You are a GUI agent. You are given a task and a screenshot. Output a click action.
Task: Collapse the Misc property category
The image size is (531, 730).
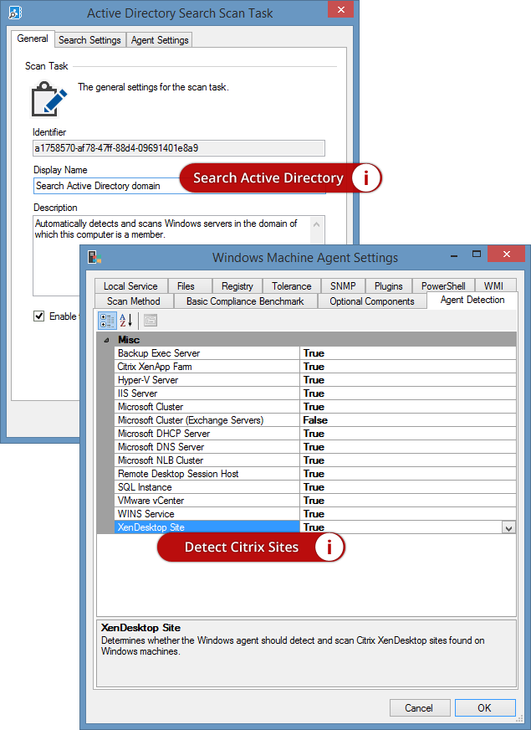[106, 340]
